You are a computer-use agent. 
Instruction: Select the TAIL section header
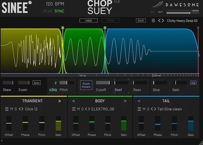coord(166,101)
